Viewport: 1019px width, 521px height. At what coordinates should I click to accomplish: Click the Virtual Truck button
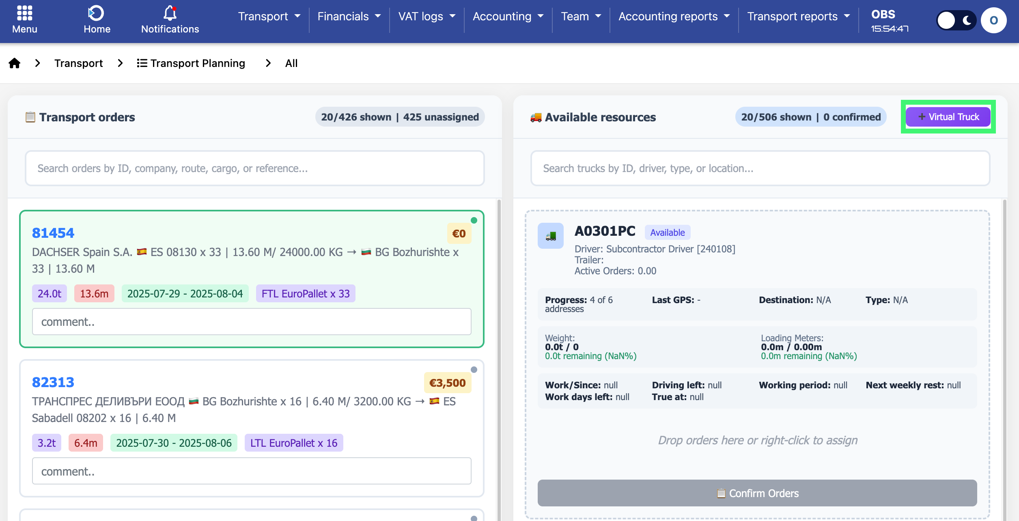[948, 117]
